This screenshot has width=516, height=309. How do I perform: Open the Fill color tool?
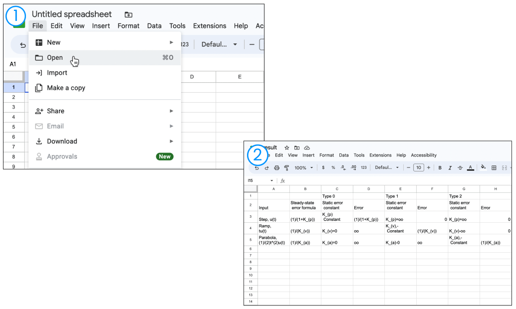pos(483,168)
